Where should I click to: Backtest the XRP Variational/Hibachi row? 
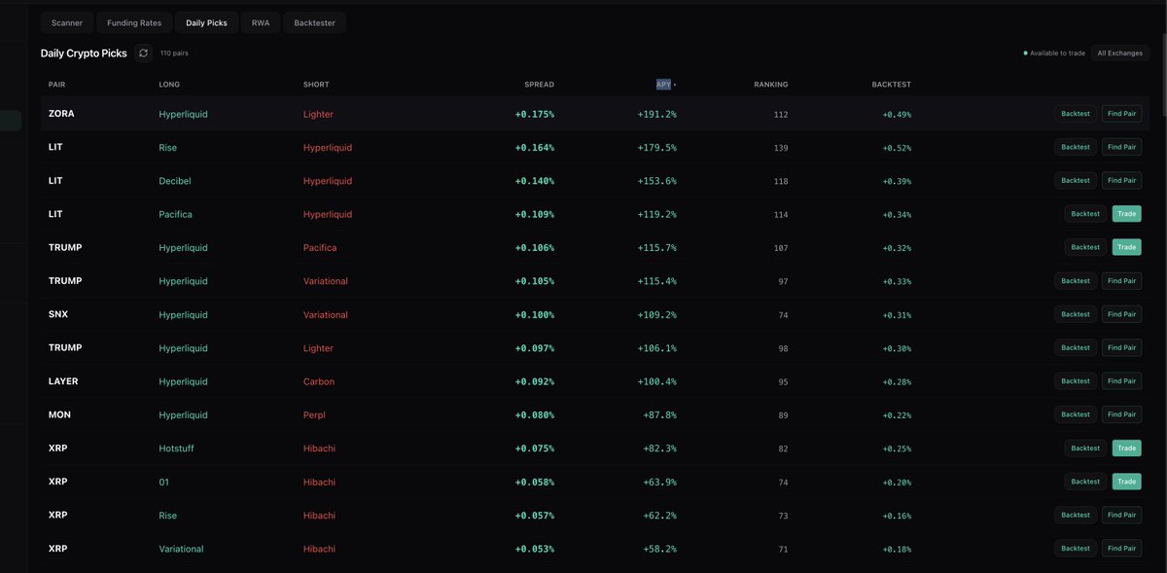click(1076, 548)
